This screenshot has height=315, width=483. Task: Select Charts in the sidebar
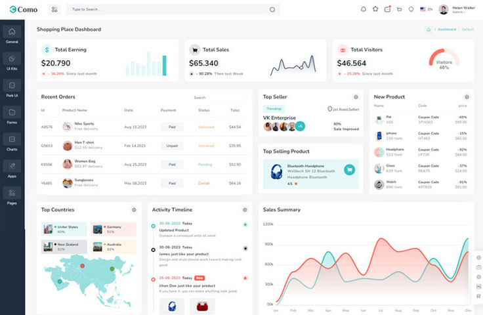(x=12, y=142)
